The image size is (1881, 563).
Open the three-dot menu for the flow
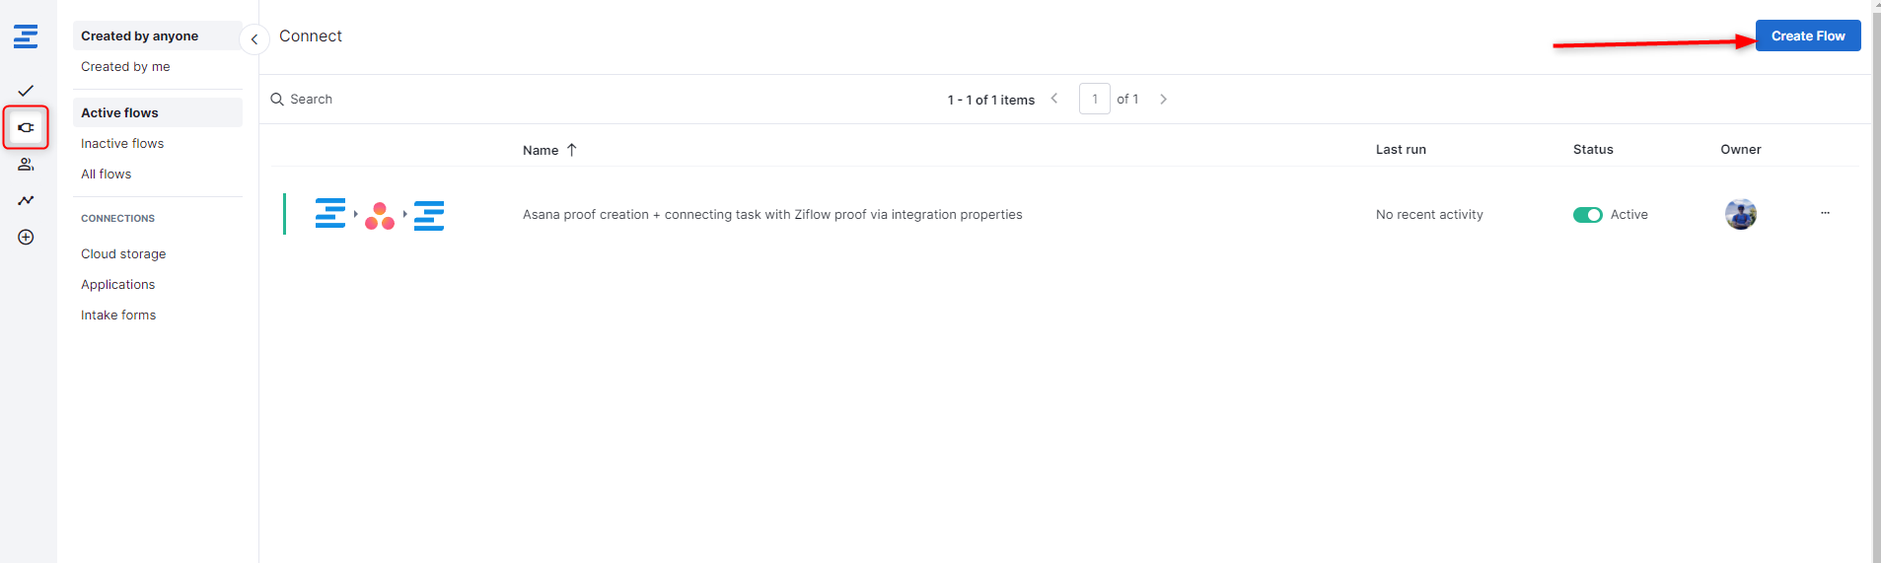(x=1825, y=213)
